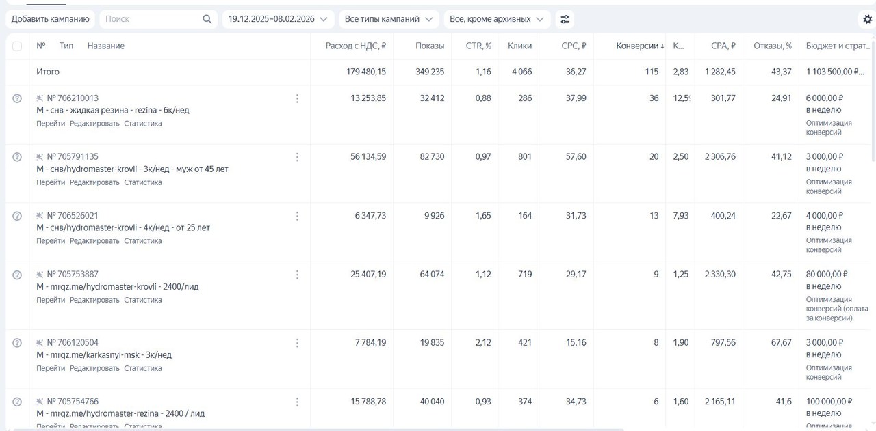This screenshot has height=431, width=876.
Task: Open the 'Все, кроме архивных' dropdown
Action: (x=497, y=19)
